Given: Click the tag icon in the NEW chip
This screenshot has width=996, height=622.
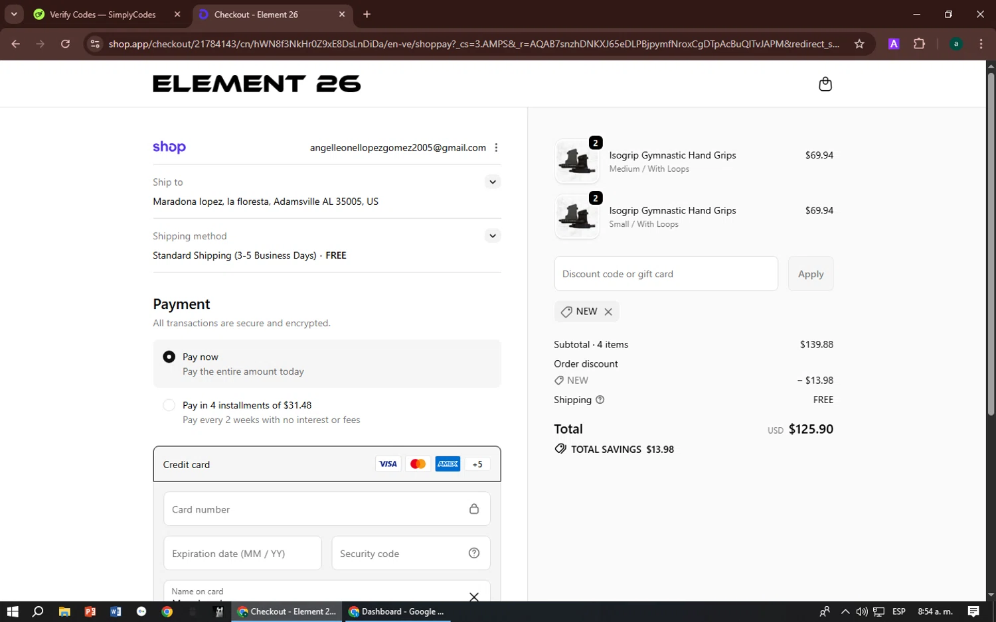Looking at the screenshot, I should point(566,312).
